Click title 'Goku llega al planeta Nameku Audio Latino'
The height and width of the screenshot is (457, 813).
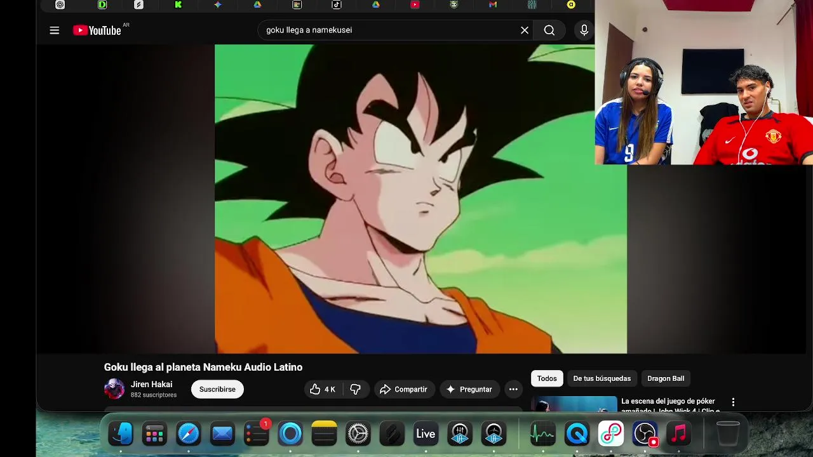pos(203,367)
